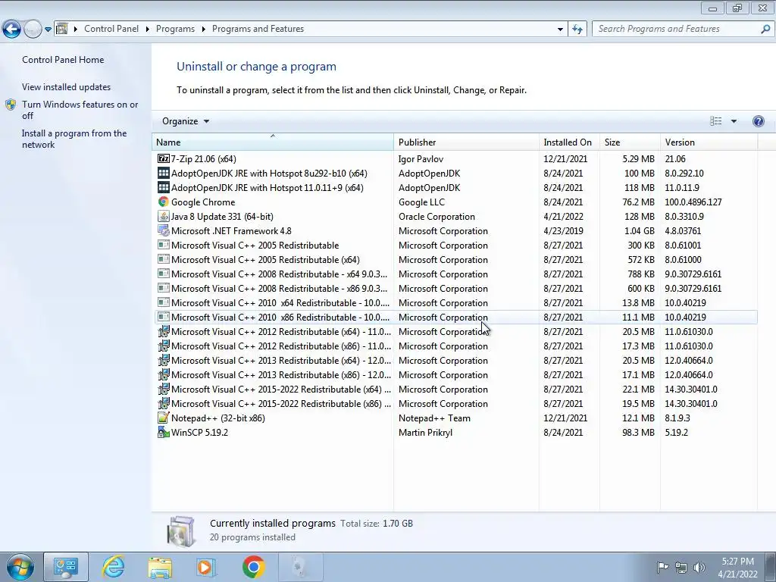Viewport: 776px width, 582px height.
Task: Click the Java 8 Update 331 icon
Action: pos(164,216)
